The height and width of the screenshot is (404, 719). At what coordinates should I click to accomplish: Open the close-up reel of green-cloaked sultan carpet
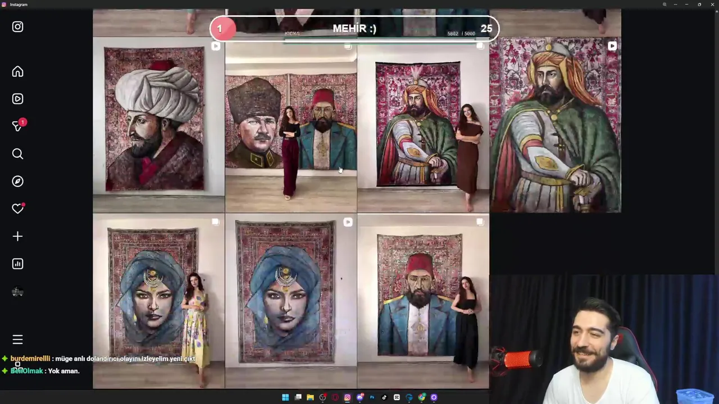click(555, 125)
